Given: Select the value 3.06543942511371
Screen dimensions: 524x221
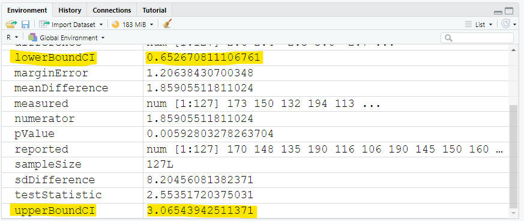Looking at the screenshot, I should 200,211.
